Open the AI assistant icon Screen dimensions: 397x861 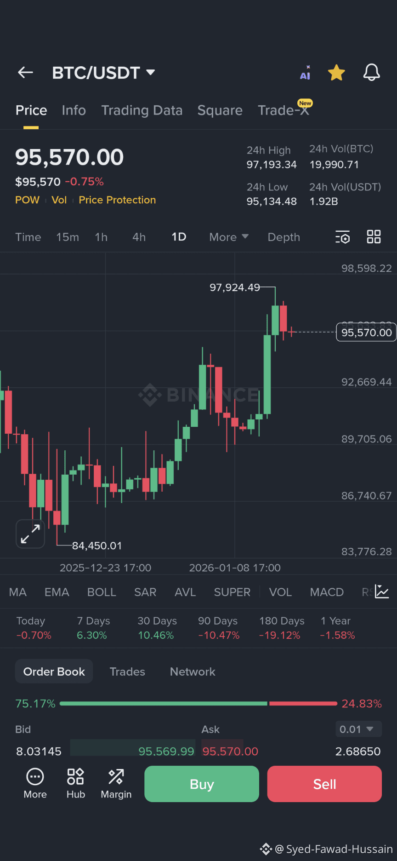tap(306, 73)
